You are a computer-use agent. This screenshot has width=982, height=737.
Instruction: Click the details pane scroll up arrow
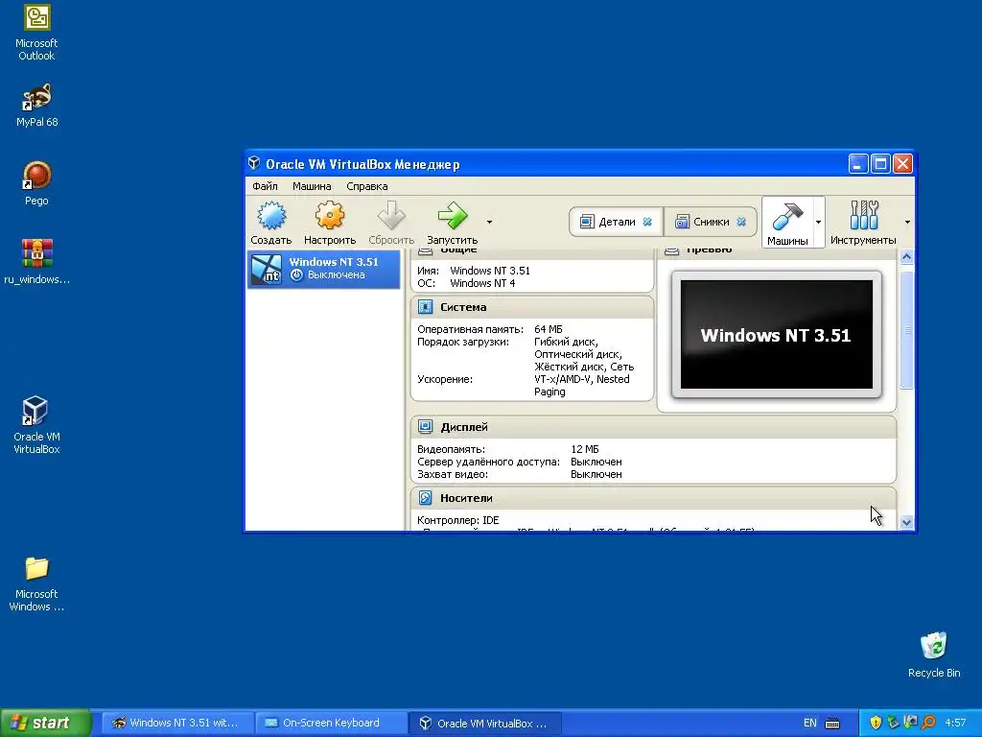(906, 257)
